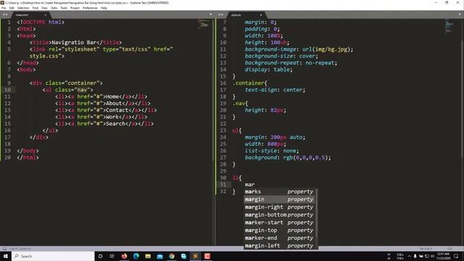Click the 'text-align: center' declaration
The image size is (464, 261).
[275, 90]
